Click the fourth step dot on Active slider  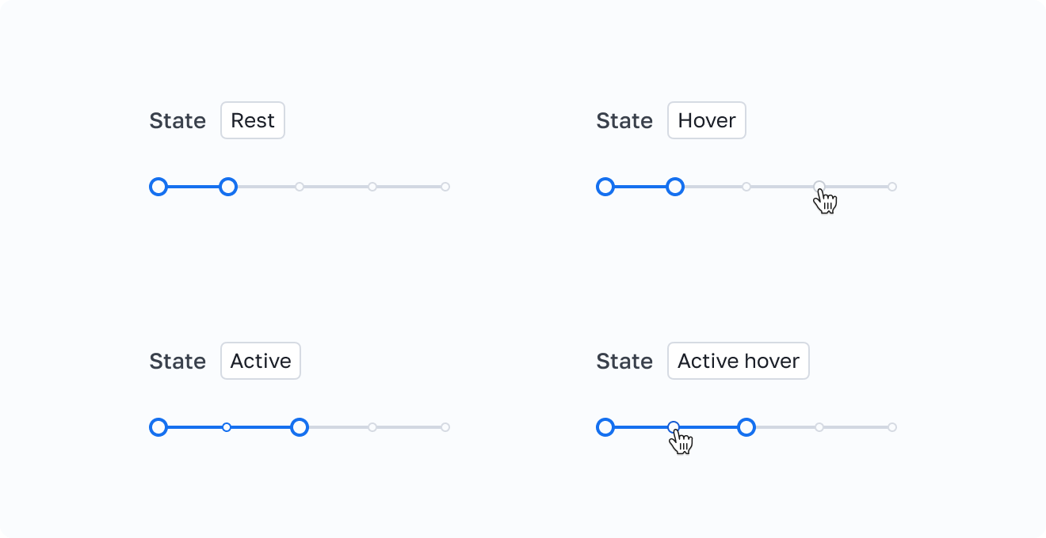click(372, 427)
